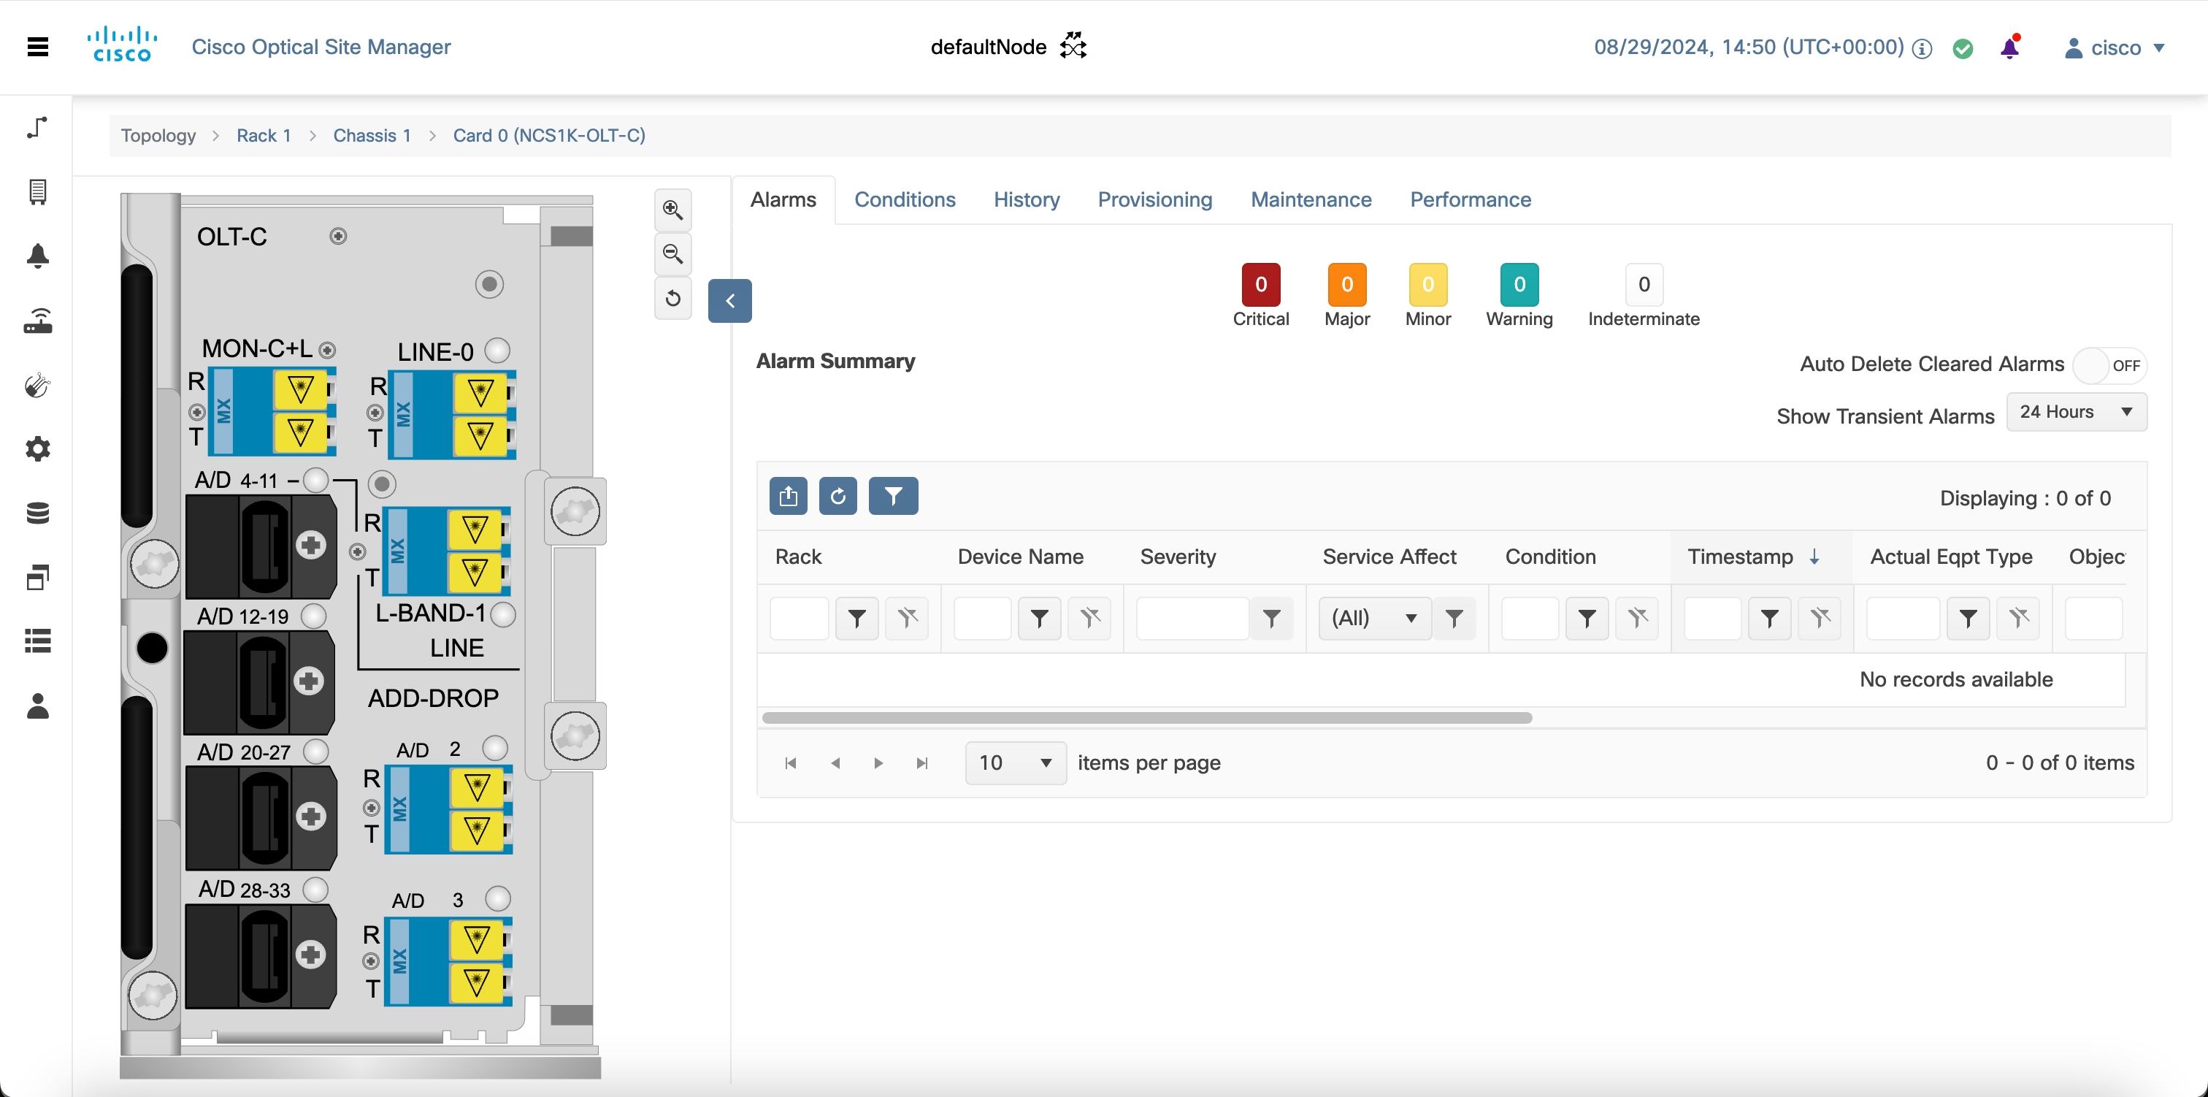2208x1097 pixels.
Task: Open the fiber path sidebar icon
Action: [x=38, y=127]
